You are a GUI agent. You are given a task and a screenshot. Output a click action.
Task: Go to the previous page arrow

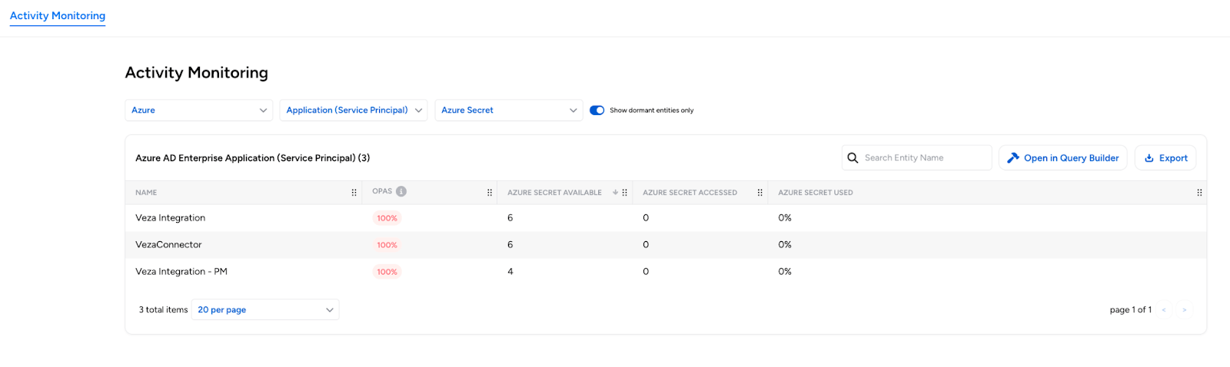click(x=1164, y=310)
